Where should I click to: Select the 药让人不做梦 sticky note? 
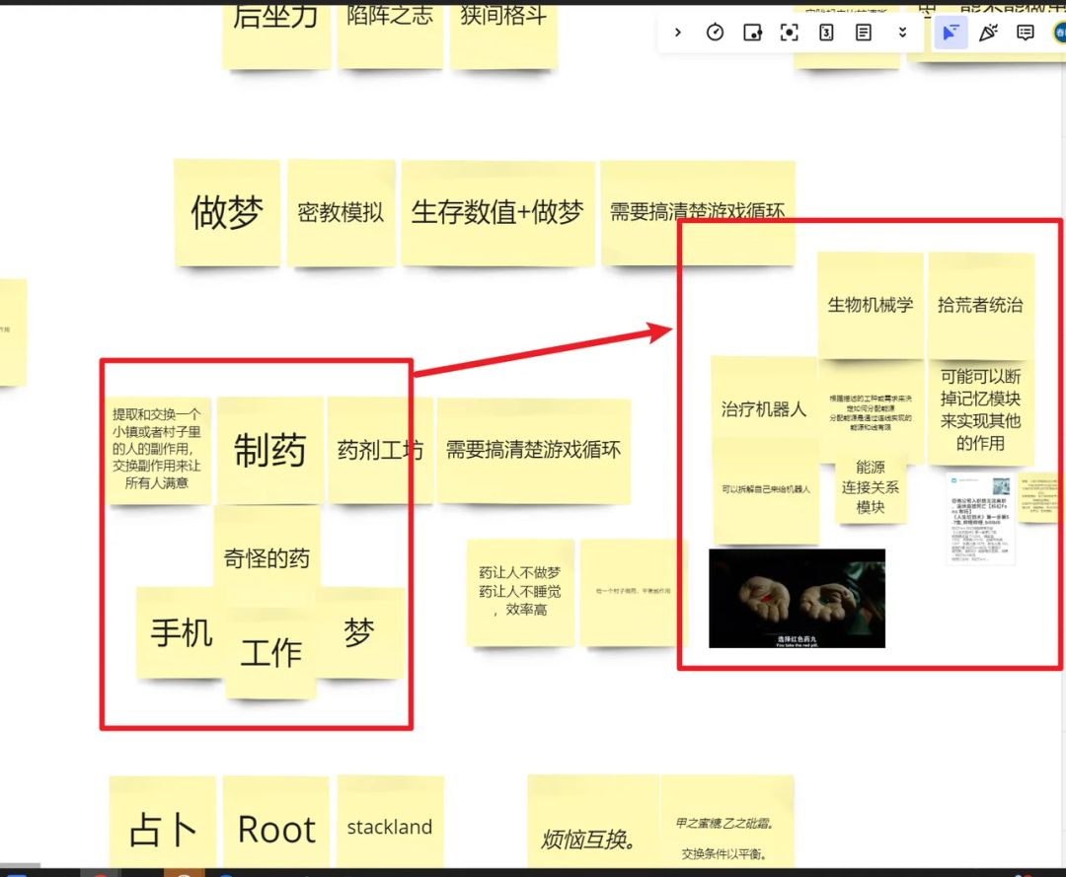pos(521,592)
